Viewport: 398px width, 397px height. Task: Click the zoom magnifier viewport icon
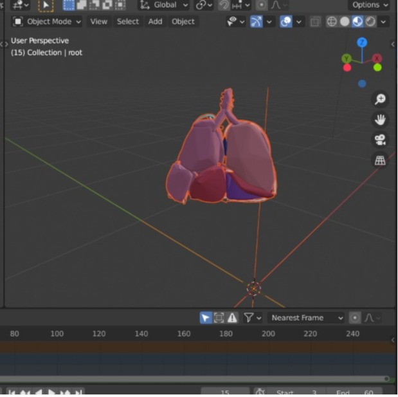coord(380,99)
